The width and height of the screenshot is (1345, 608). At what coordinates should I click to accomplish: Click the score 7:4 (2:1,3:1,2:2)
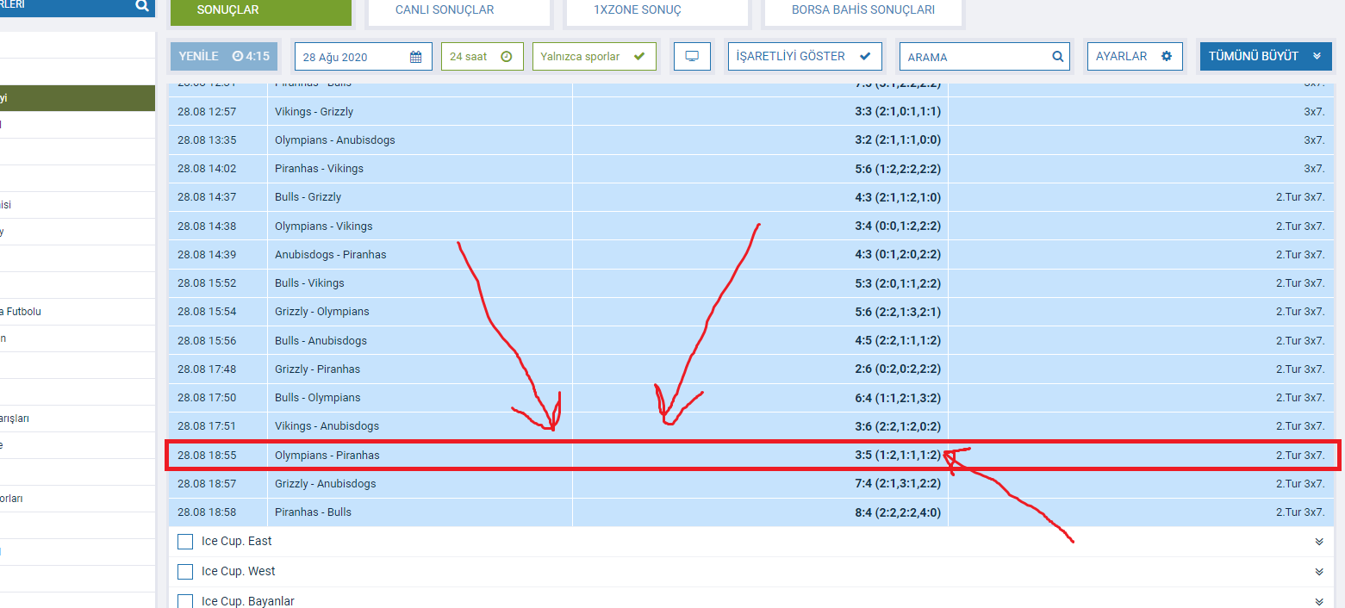(898, 484)
